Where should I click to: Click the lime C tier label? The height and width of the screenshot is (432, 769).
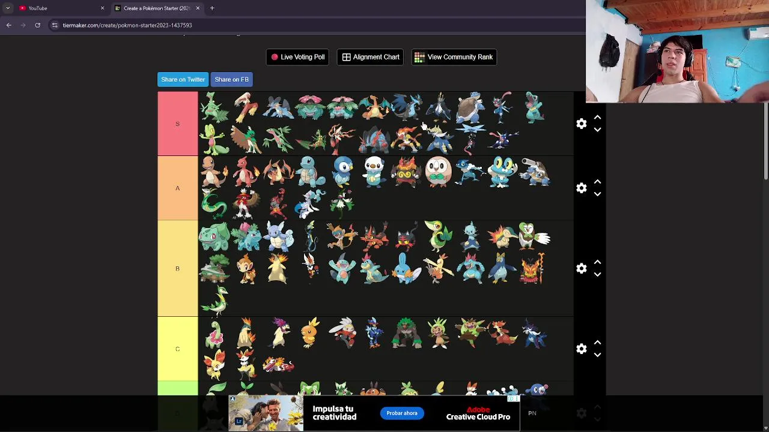177,349
